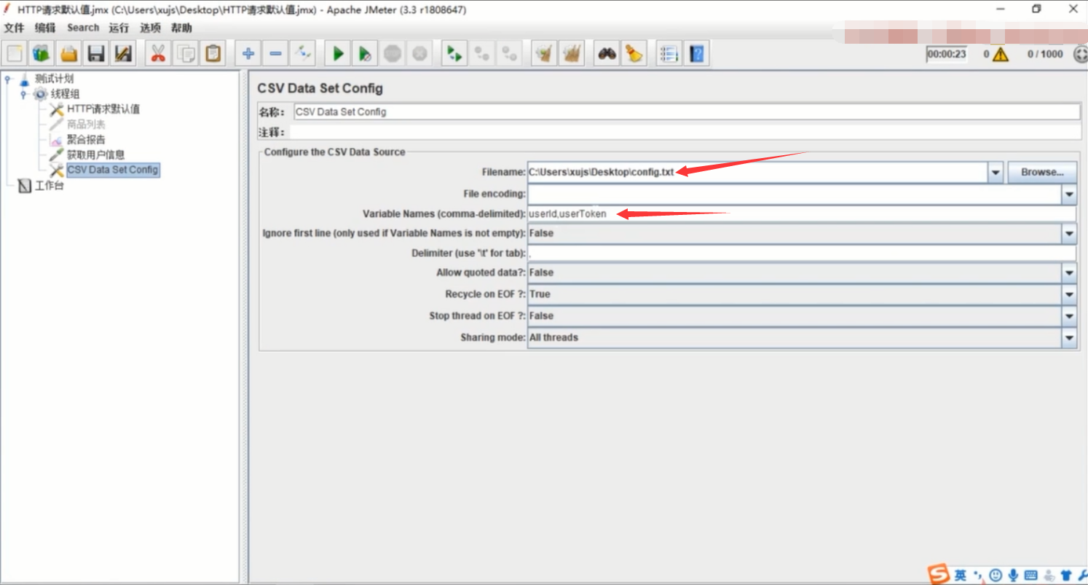Viewport: 1088px width, 585px height.
Task: Expand all nodes with the plus icon
Action: pyautogui.click(x=248, y=53)
